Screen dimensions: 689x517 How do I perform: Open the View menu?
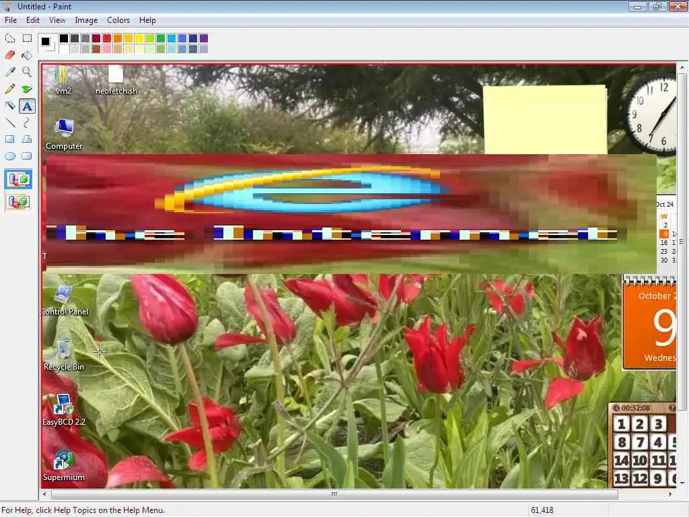coord(57,20)
